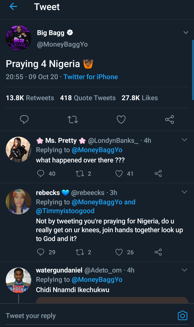Share rebecks' reply
194x327 pixels.
tap(158, 252)
